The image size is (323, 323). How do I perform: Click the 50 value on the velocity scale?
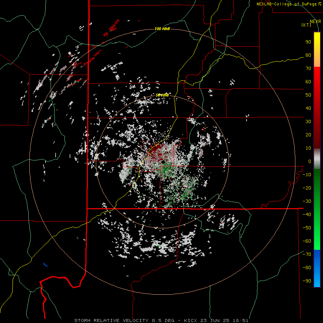pyautogui.click(x=308, y=95)
